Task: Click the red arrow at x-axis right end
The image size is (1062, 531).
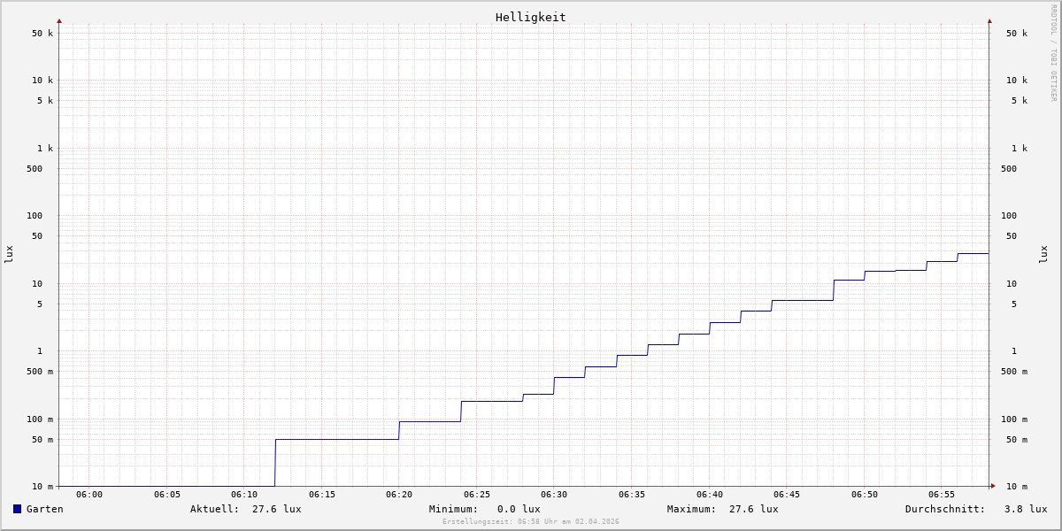Action: coord(993,486)
